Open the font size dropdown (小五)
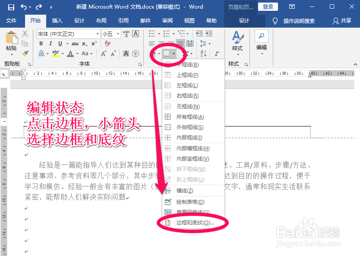The height and width of the screenshot is (256, 360). tap(118, 34)
